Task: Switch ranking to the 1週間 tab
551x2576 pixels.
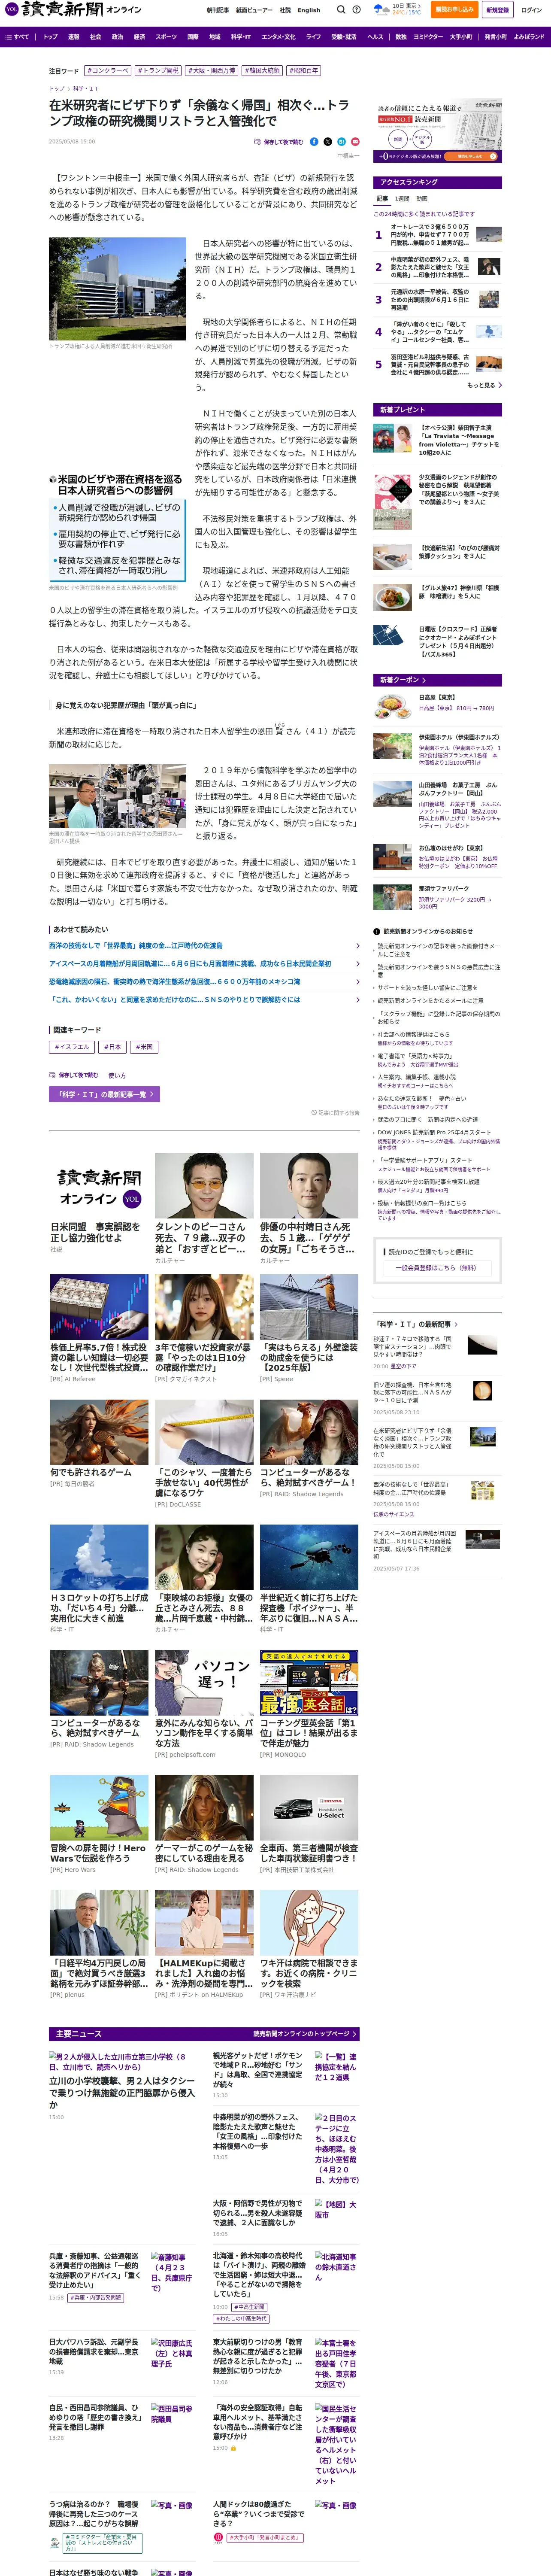Action: coord(402,199)
